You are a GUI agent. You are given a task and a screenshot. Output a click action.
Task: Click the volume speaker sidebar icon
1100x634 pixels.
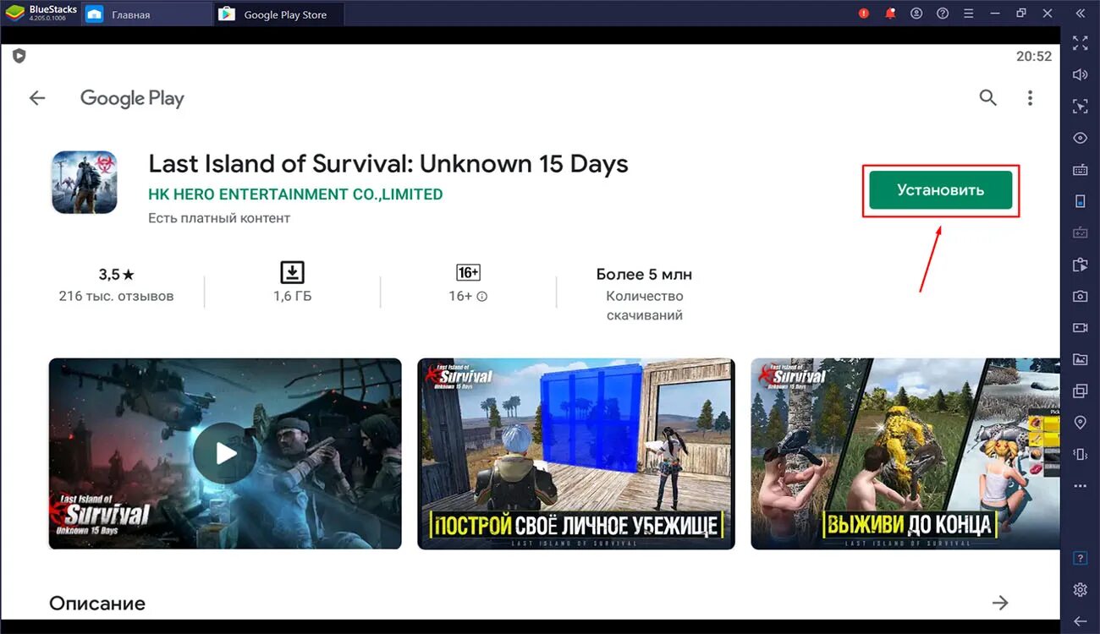pyautogui.click(x=1080, y=74)
